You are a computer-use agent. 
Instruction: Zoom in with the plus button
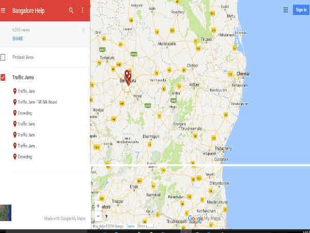pyautogui.click(x=98, y=206)
